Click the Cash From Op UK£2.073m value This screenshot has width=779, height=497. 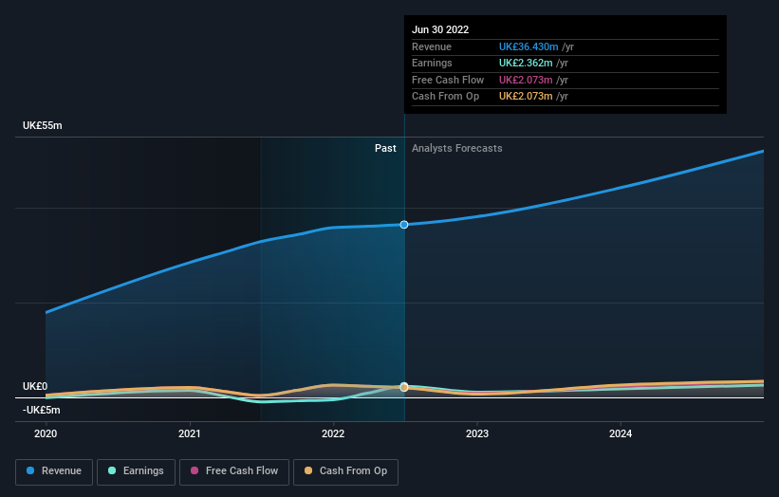(x=526, y=97)
